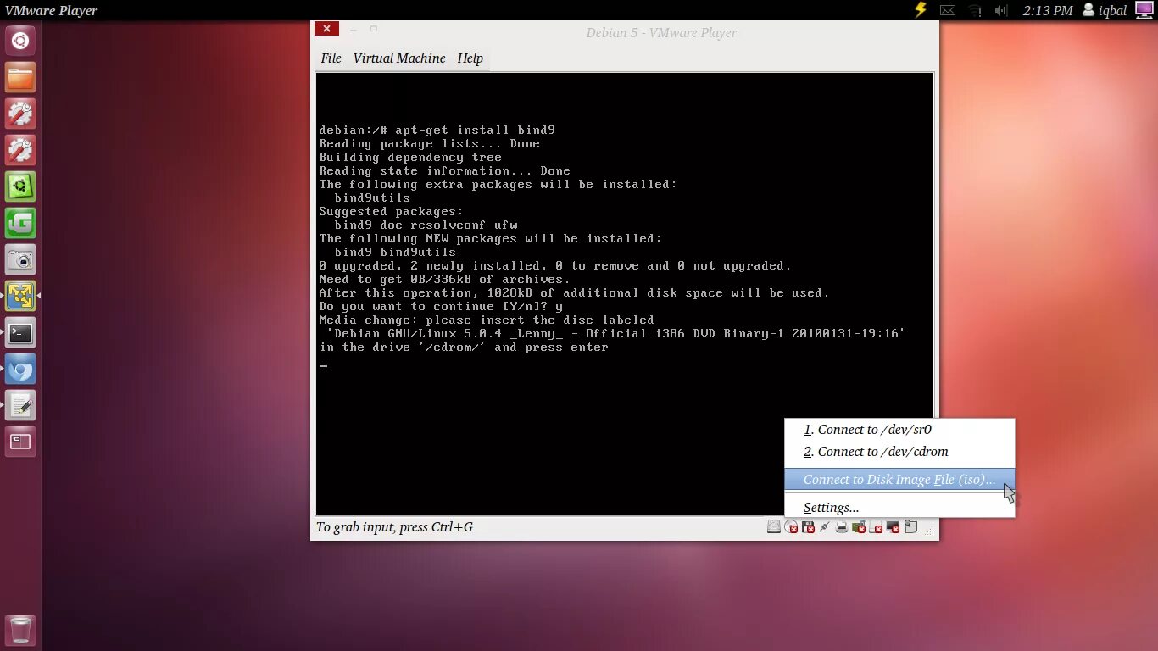This screenshot has width=1158, height=651.
Task: Open the screenshot camera launcher
Action: [x=20, y=259]
